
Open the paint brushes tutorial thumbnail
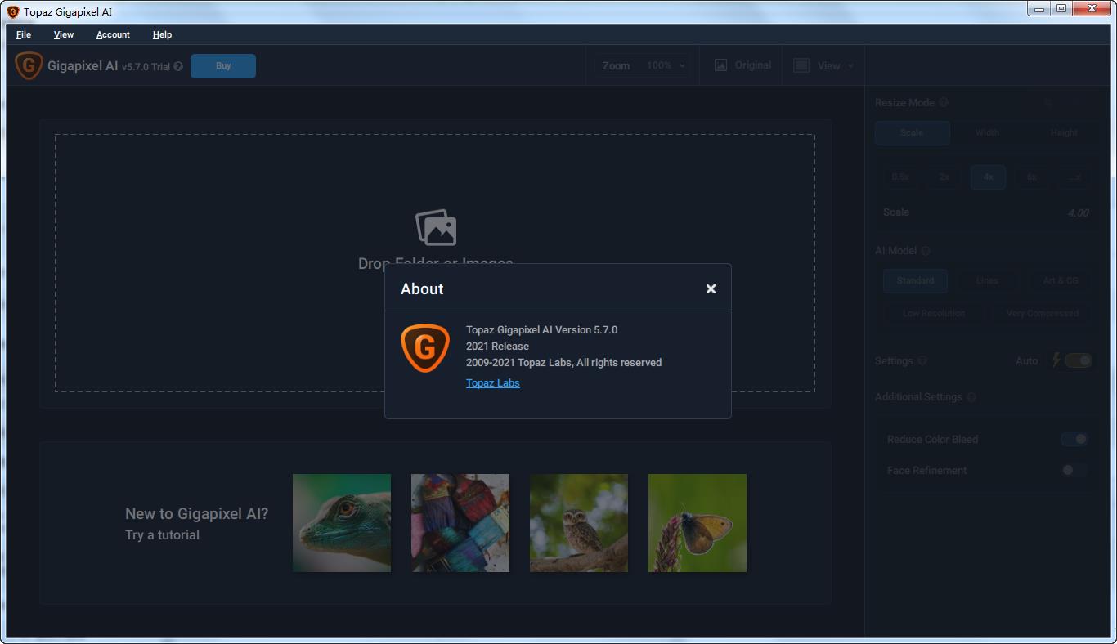460,523
